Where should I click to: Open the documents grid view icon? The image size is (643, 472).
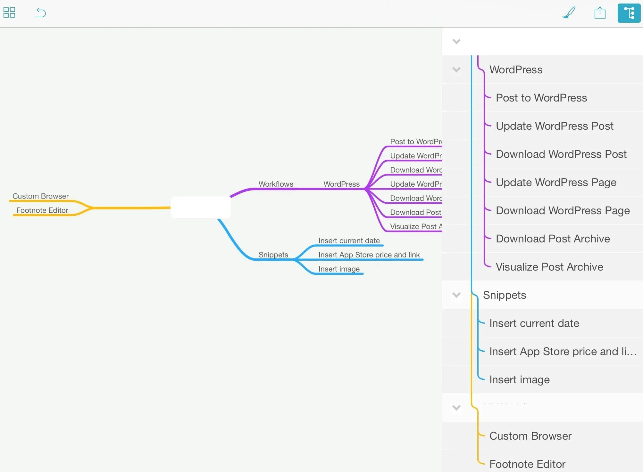coord(9,12)
